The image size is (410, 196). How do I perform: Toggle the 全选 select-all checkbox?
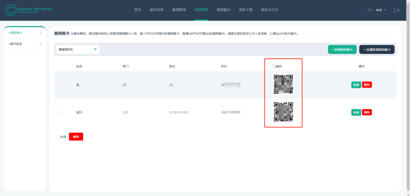click(x=56, y=137)
